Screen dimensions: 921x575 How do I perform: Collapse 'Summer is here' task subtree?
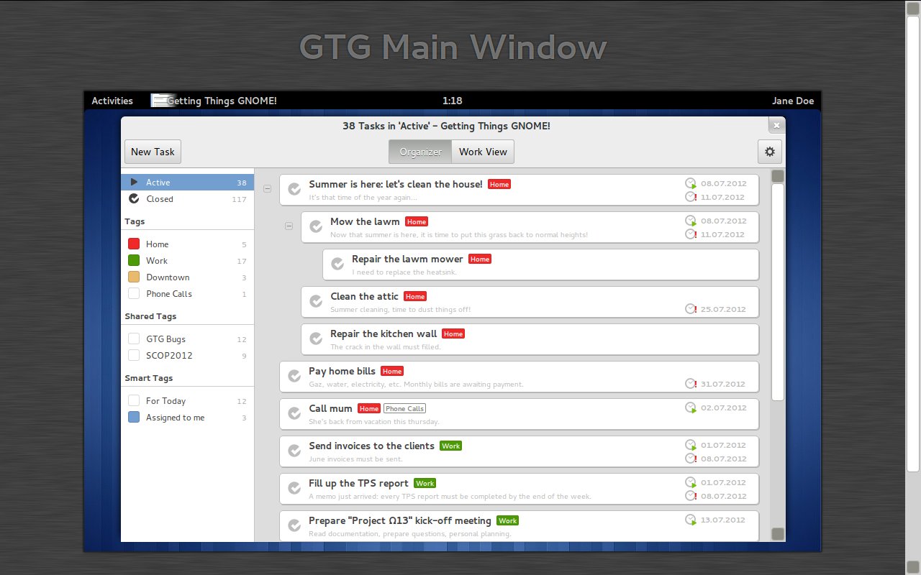tap(268, 189)
